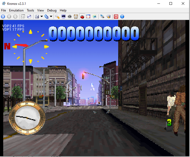This screenshot has height=157, width=190.
Task: Toggle the red FPS display icon
Action: (x=82, y=17)
